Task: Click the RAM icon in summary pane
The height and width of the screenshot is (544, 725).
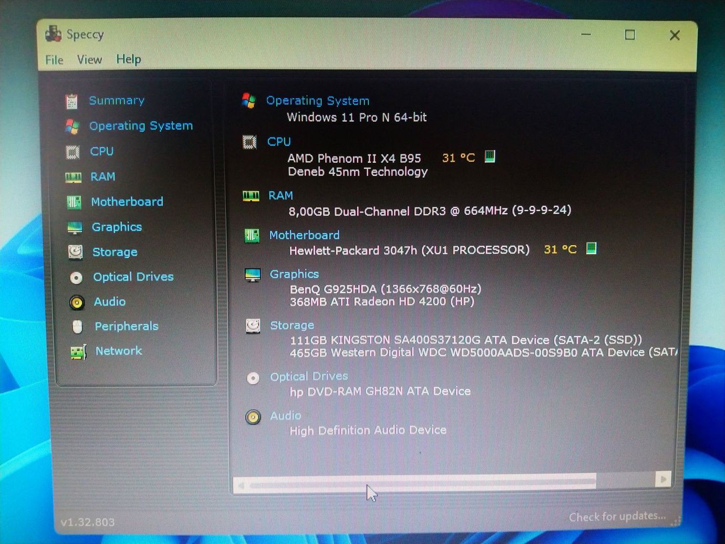Action: (x=251, y=196)
